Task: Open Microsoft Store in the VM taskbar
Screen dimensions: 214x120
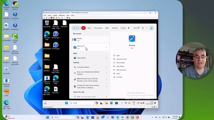Action: pyautogui.click(x=116, y=103)
